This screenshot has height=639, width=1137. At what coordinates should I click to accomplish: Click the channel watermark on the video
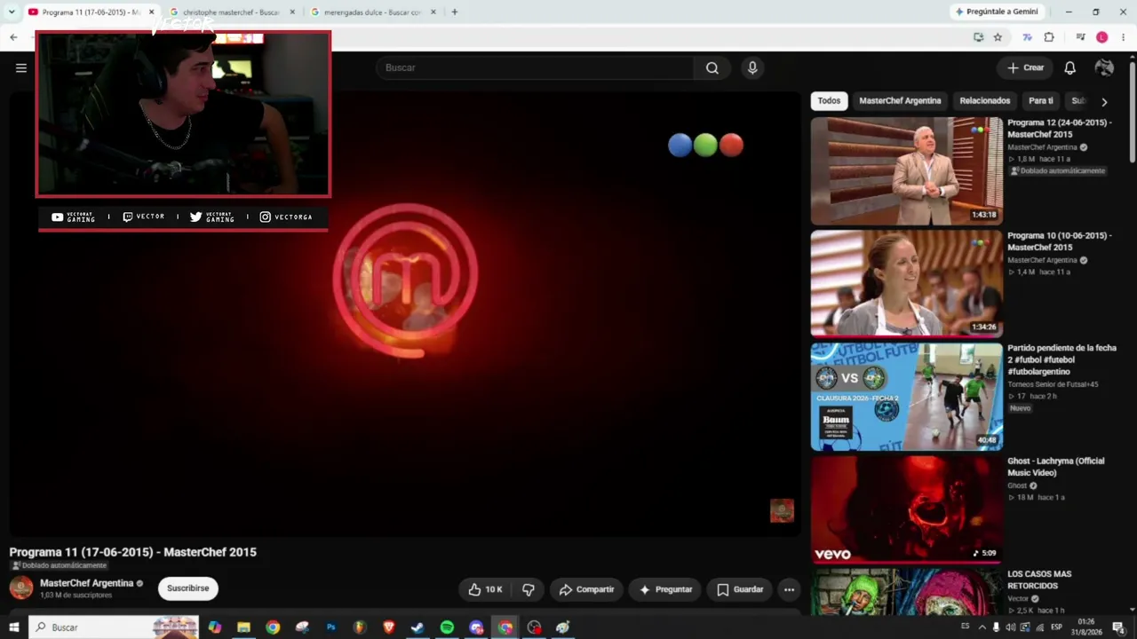coord(782,510)
